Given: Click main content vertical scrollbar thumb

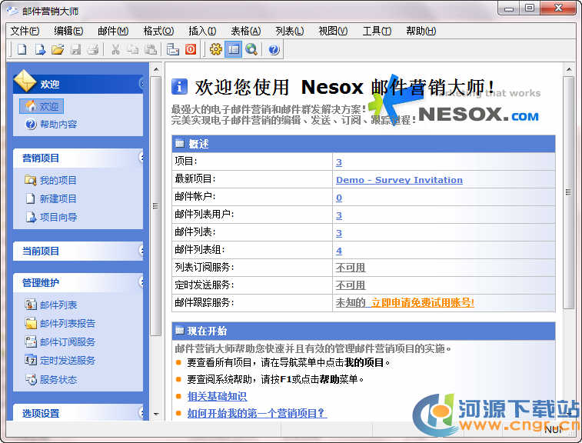Looking at the screenshot, I should (x=568, y=192).
